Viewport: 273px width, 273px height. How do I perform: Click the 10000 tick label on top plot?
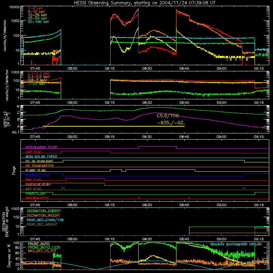click(x=14, y=7)
